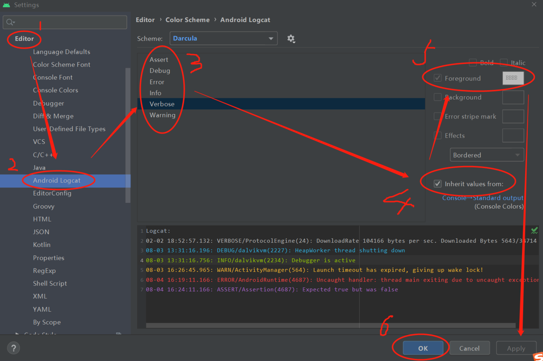Click Editor breadcrumb
The width and height of the screenshot is (543, 361).
[x=145, y=20]
